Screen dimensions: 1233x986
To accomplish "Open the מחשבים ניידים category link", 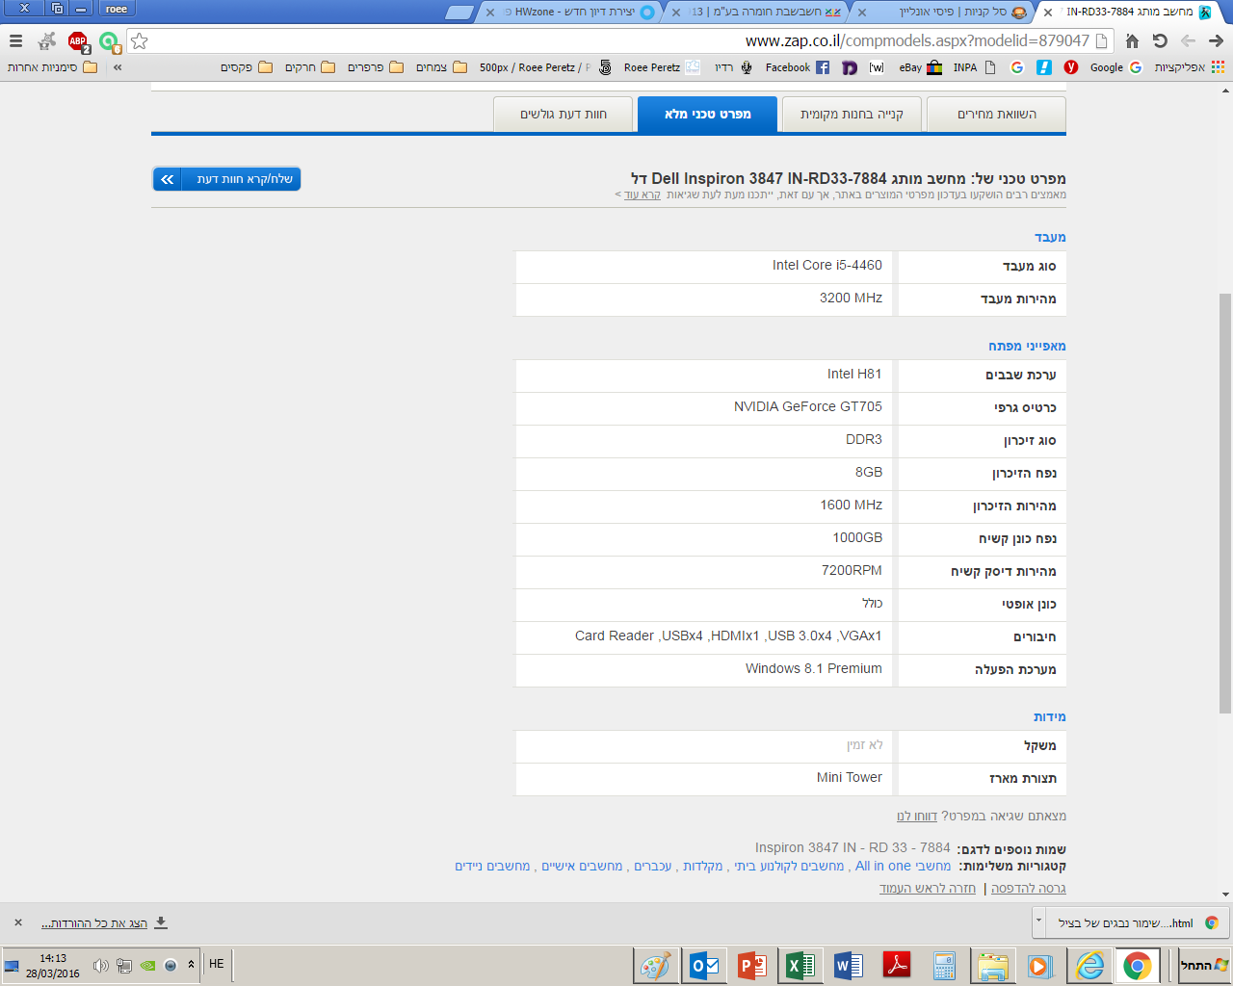I will [492, 866].
